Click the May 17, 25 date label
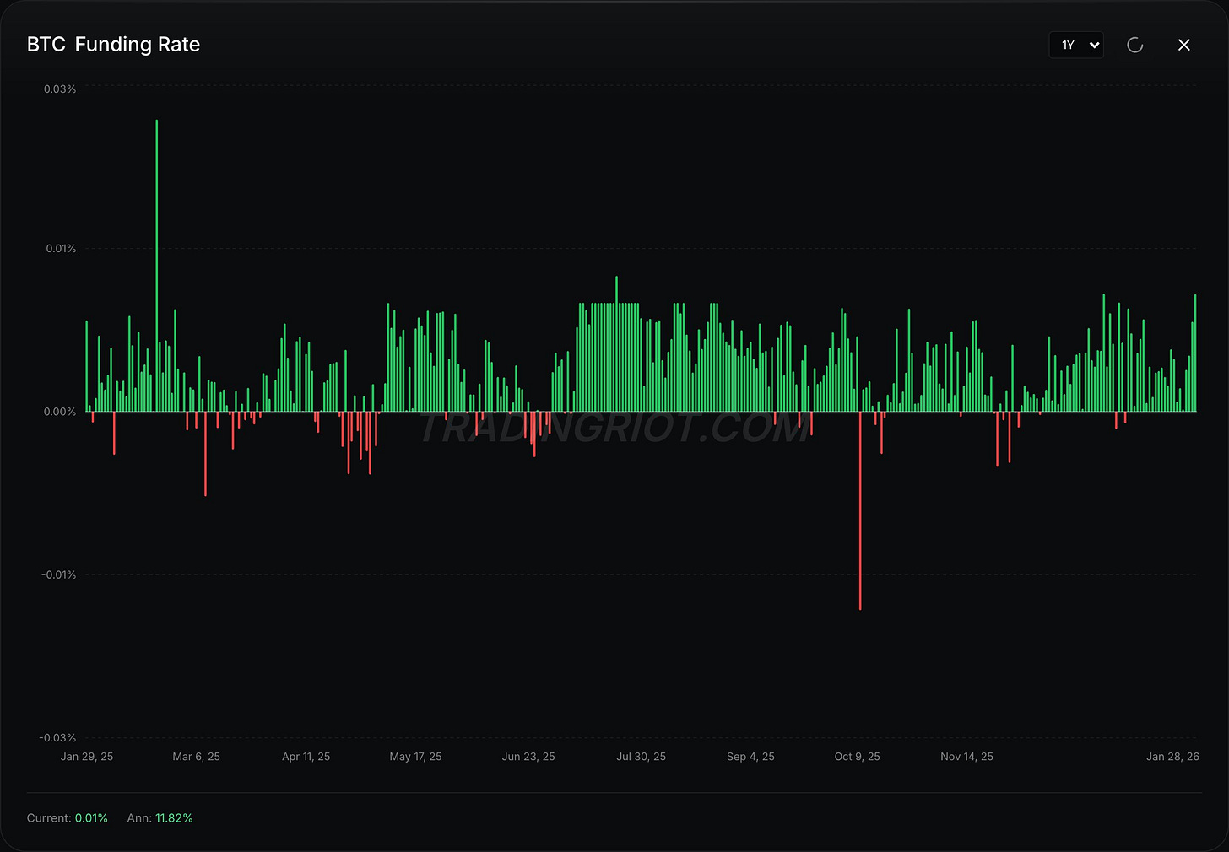The image size is (1229, 852). pyautogui.click(x=415, y=757)
